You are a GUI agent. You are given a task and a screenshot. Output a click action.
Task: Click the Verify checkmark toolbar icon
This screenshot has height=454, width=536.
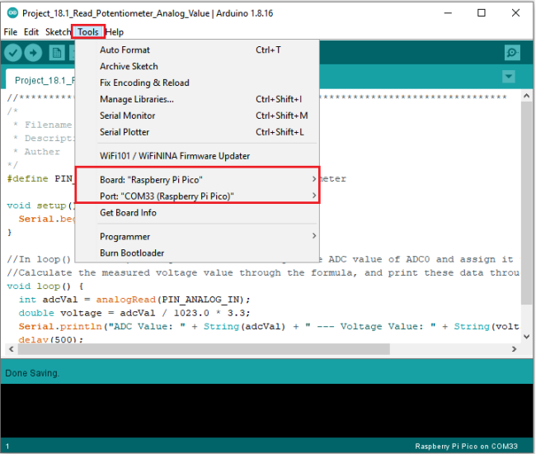click(13, 53)
